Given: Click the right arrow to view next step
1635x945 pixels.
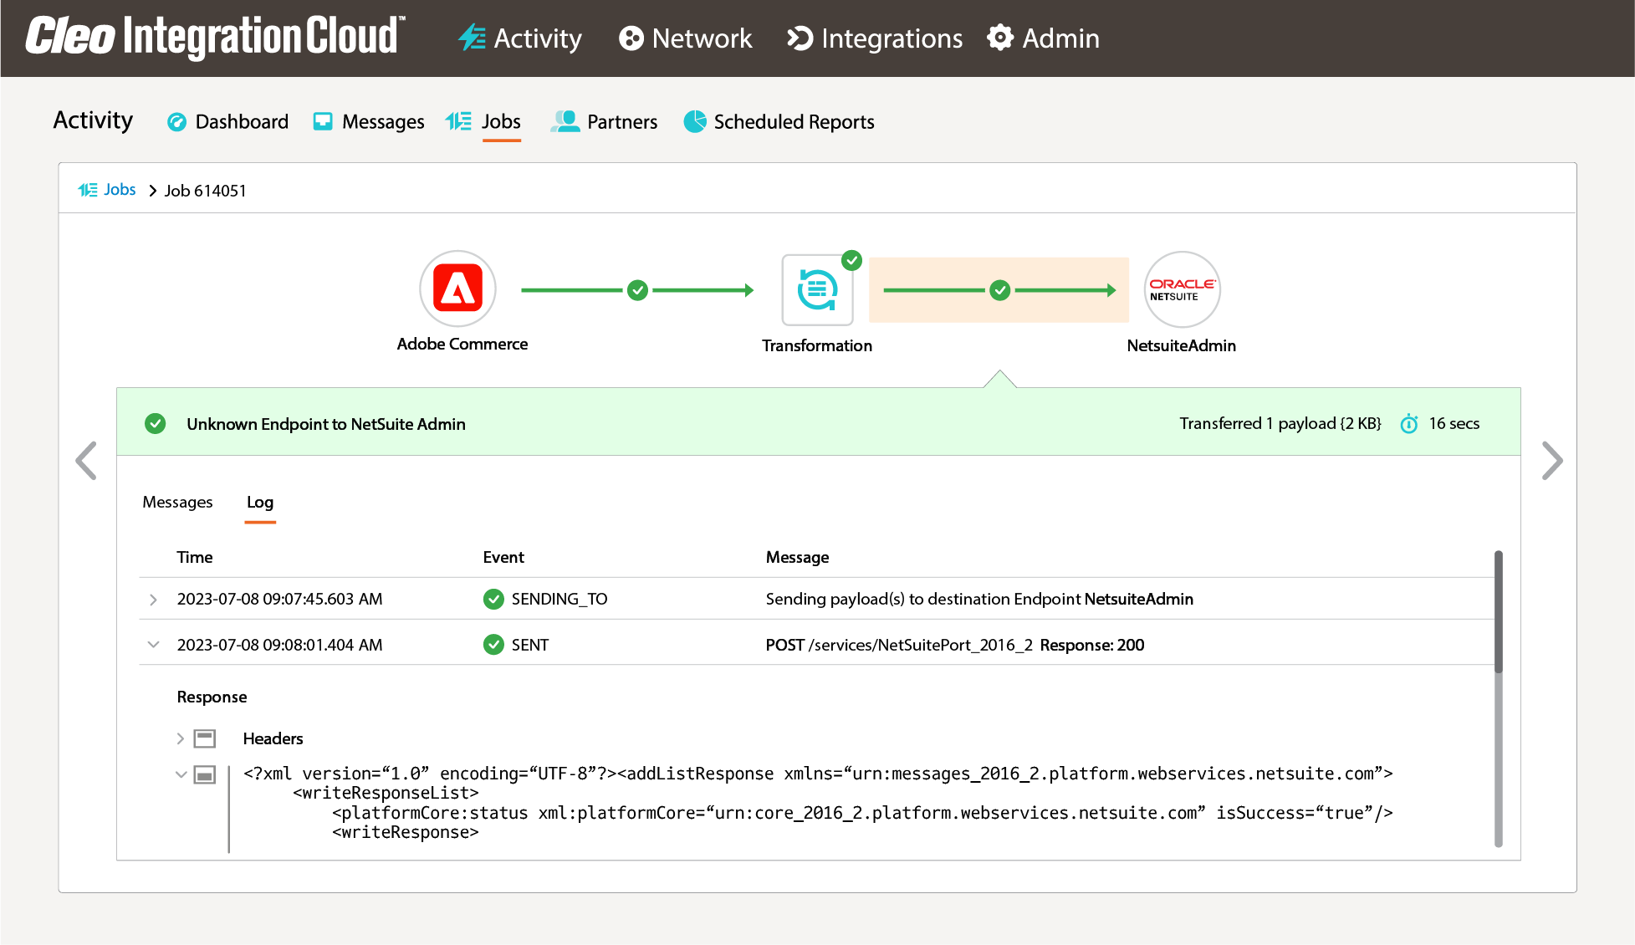Looking at the screenshot, I should (x=1553, y=461).
